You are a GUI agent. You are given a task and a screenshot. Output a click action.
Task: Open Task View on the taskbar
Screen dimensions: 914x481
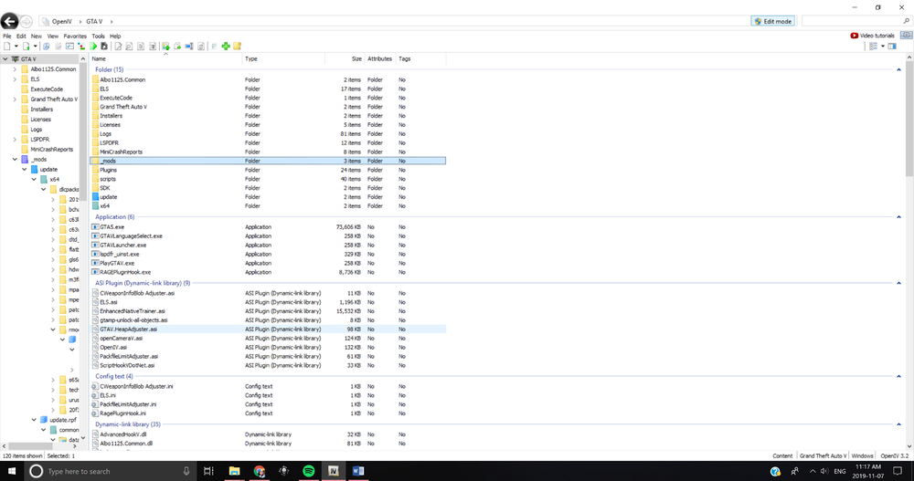208,471
